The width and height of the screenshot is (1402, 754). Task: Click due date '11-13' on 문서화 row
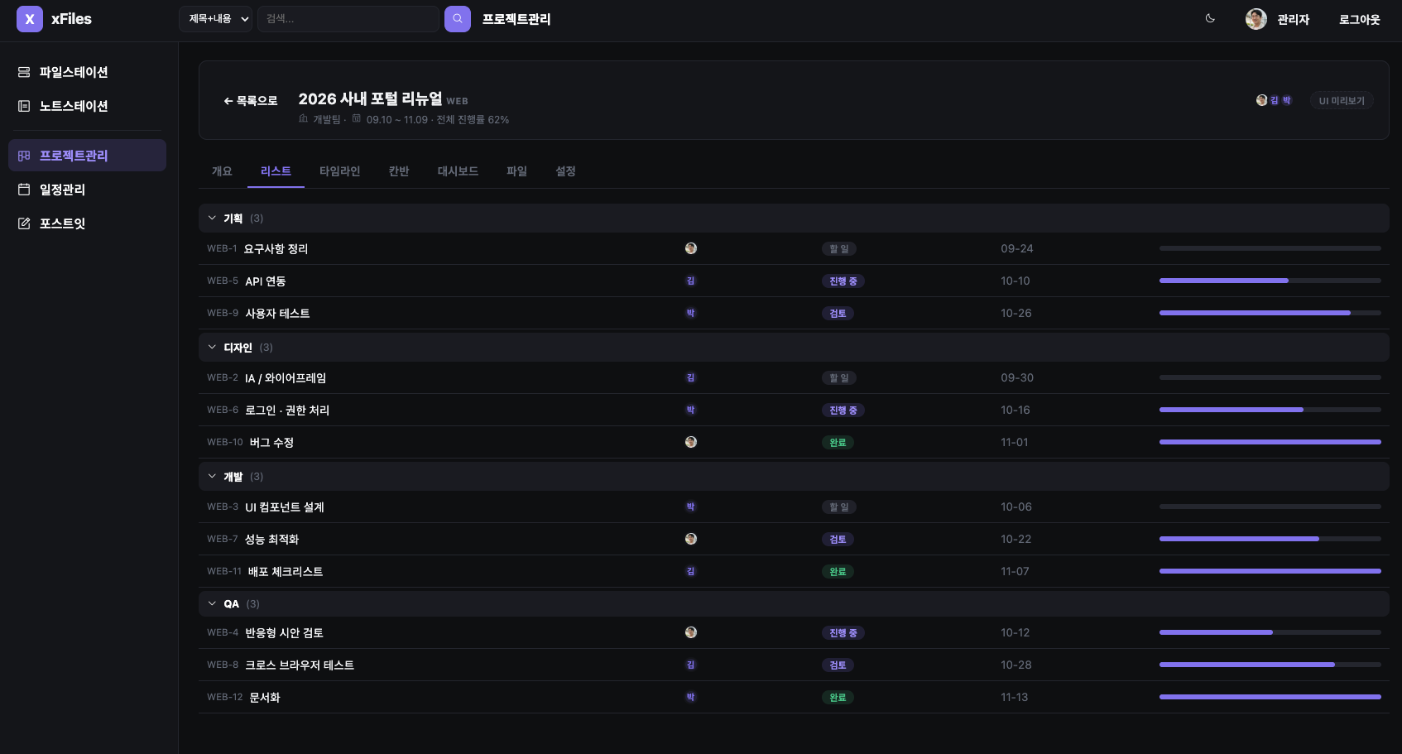[1015, 697]
